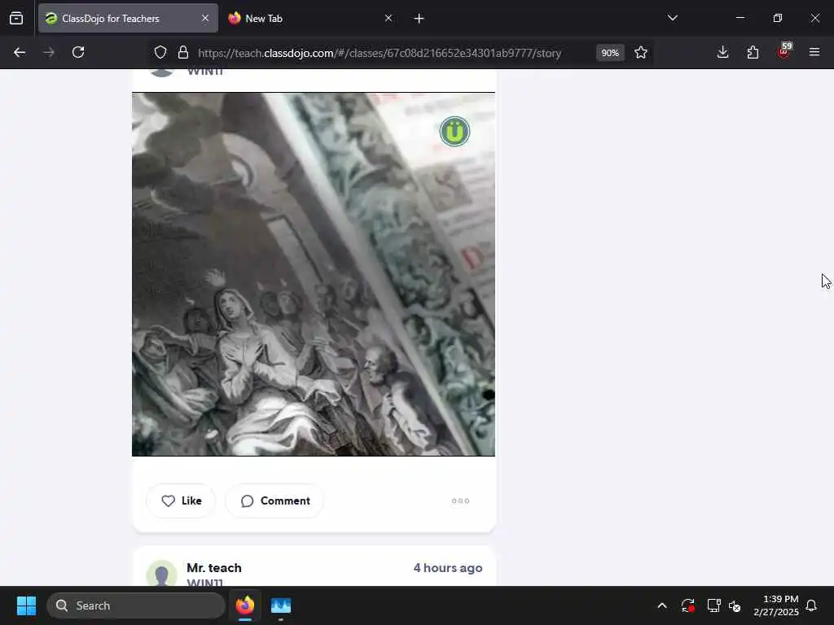Reload the current page
The image size is (834, 625).
tap(78, 52)
